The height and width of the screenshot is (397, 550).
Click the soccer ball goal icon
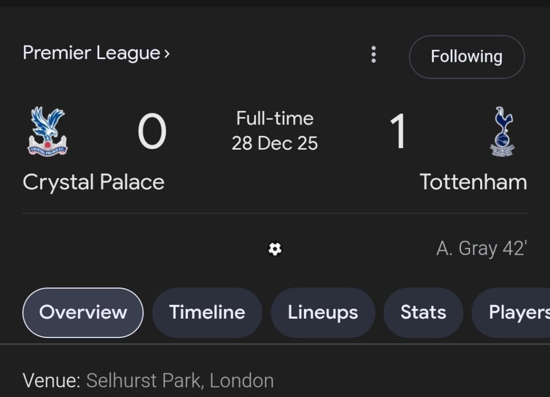[x=276, y=249]
